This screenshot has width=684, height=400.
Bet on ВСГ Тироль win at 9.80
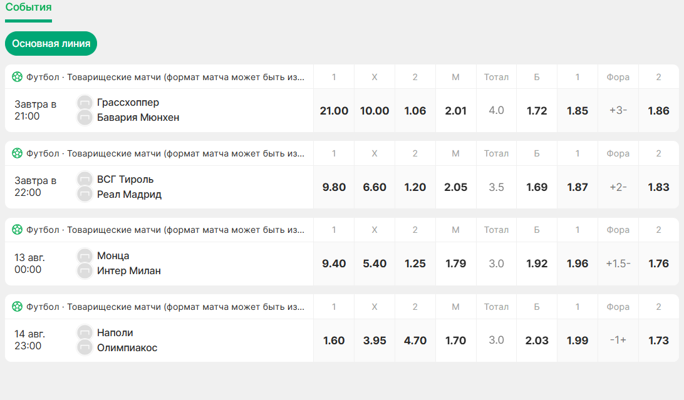pyautogui.click(x=334, y=187)
